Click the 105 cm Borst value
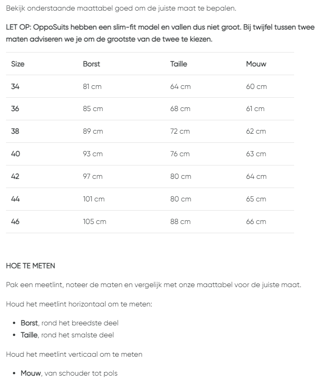319x383 pixels. click(x=95, y=222)
